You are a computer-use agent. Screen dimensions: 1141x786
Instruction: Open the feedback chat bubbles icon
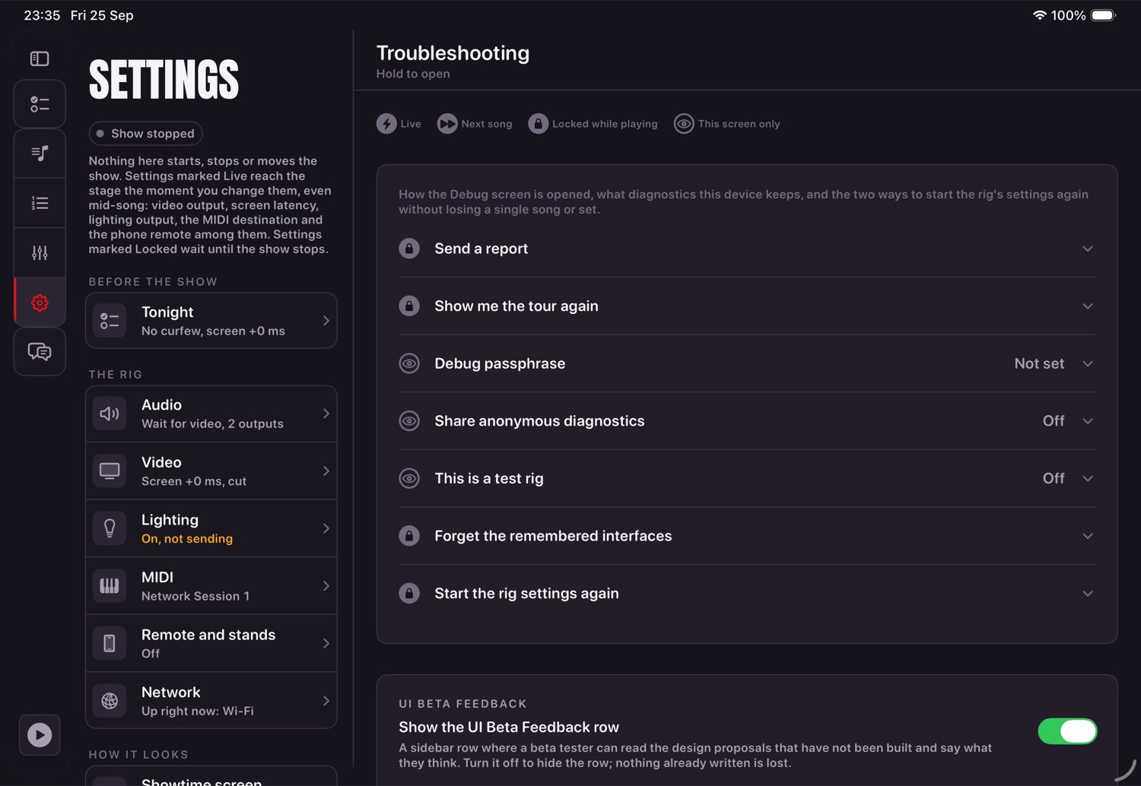click(40, 351)
